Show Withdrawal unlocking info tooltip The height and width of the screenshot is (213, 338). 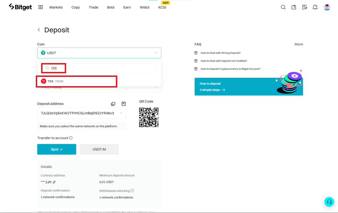(132, 191)
